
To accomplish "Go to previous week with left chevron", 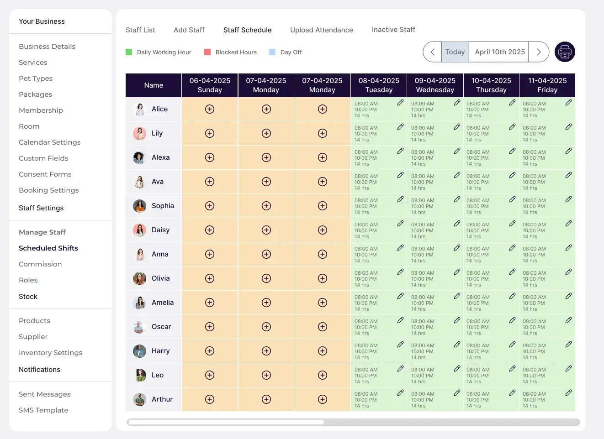I will point(432,52).
